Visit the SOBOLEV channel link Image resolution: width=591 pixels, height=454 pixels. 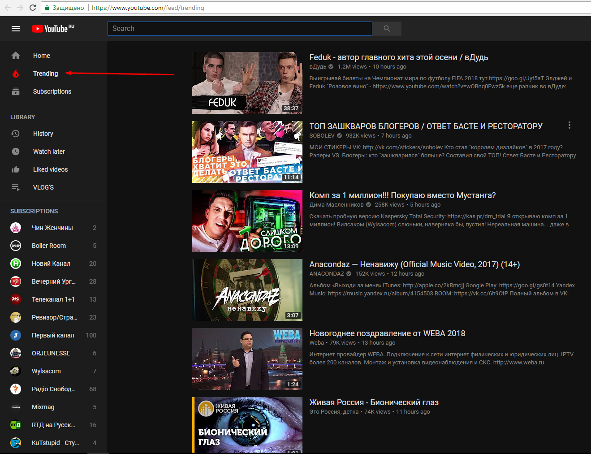tap(322, 136)
